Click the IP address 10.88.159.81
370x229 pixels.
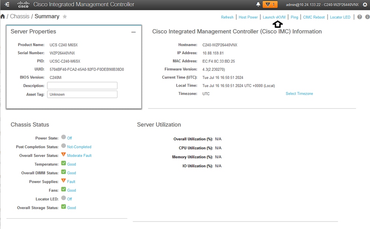(213, 53)
